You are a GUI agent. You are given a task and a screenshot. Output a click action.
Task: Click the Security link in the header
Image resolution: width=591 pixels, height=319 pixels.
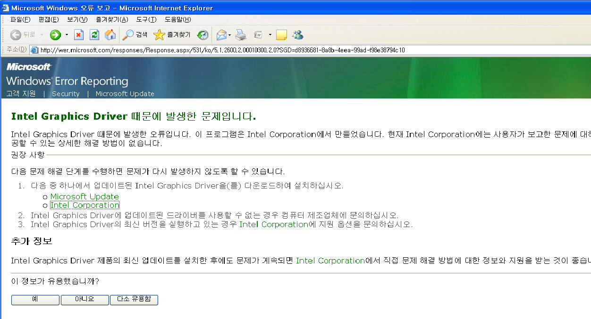[66, 94]
